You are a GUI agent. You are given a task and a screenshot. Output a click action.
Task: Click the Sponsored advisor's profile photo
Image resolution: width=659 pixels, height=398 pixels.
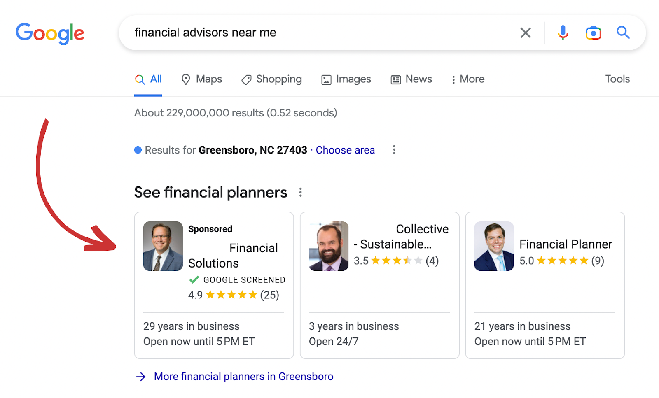point(163,246)
